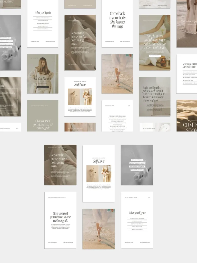Select the Self-Love card beside the Rachel card
This screenshot has height=263, width=197.
80,97
